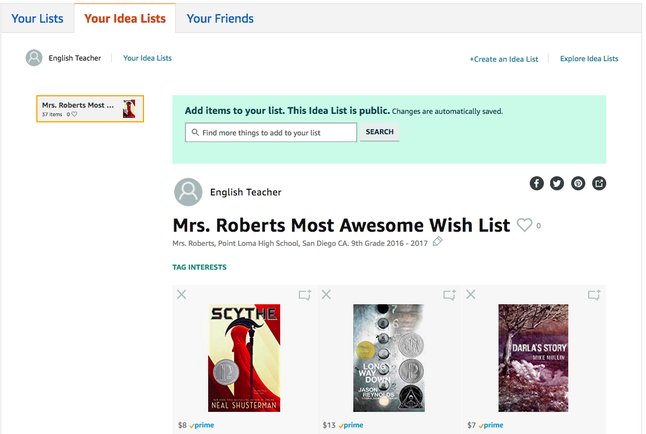
Task: Remove the Scythe book using its X
Action: [x=181, y=295]
